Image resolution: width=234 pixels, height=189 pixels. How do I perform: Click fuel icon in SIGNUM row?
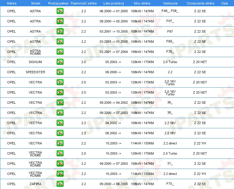[60, 62]
